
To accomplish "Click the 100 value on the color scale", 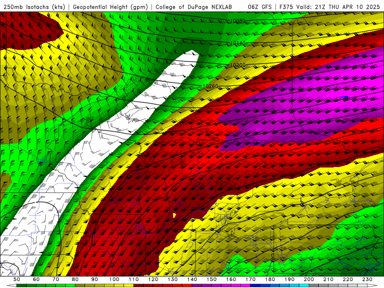I will (114, 279).
